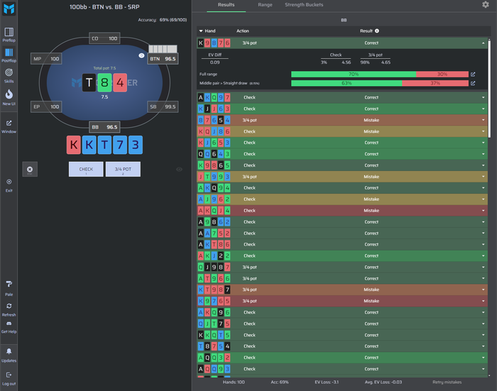The height and width of the screenshot is (391, 497).
Task: Select the EP seat on table
Action: click(46, 106)
